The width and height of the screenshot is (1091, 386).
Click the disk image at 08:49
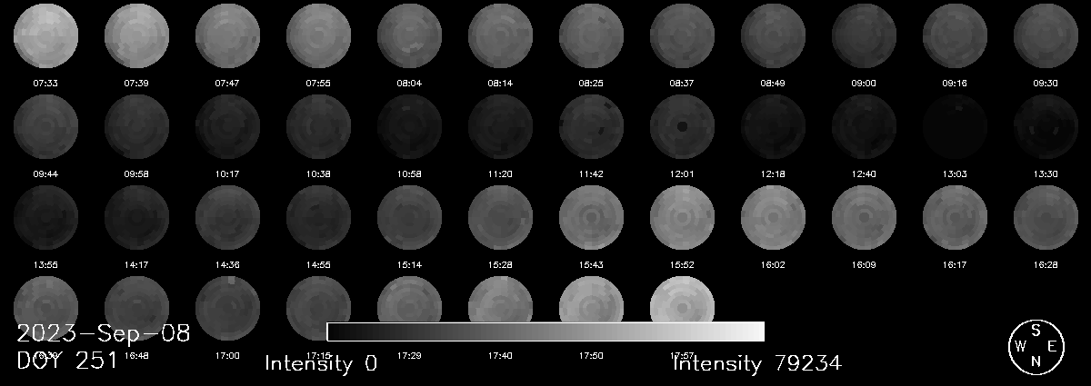[x=773, y=36]
